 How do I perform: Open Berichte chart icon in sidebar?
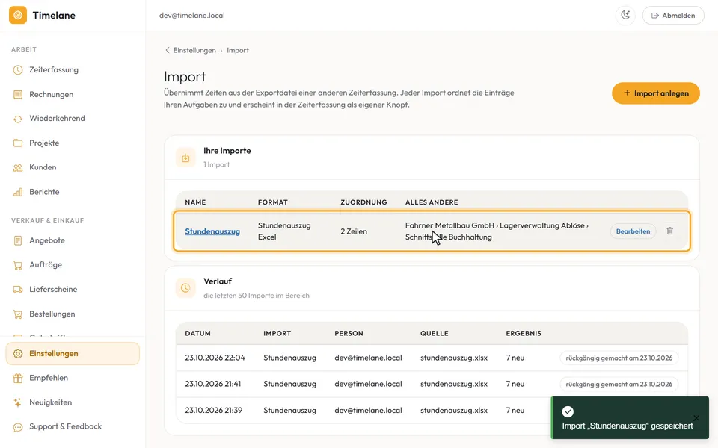[18, 192]
